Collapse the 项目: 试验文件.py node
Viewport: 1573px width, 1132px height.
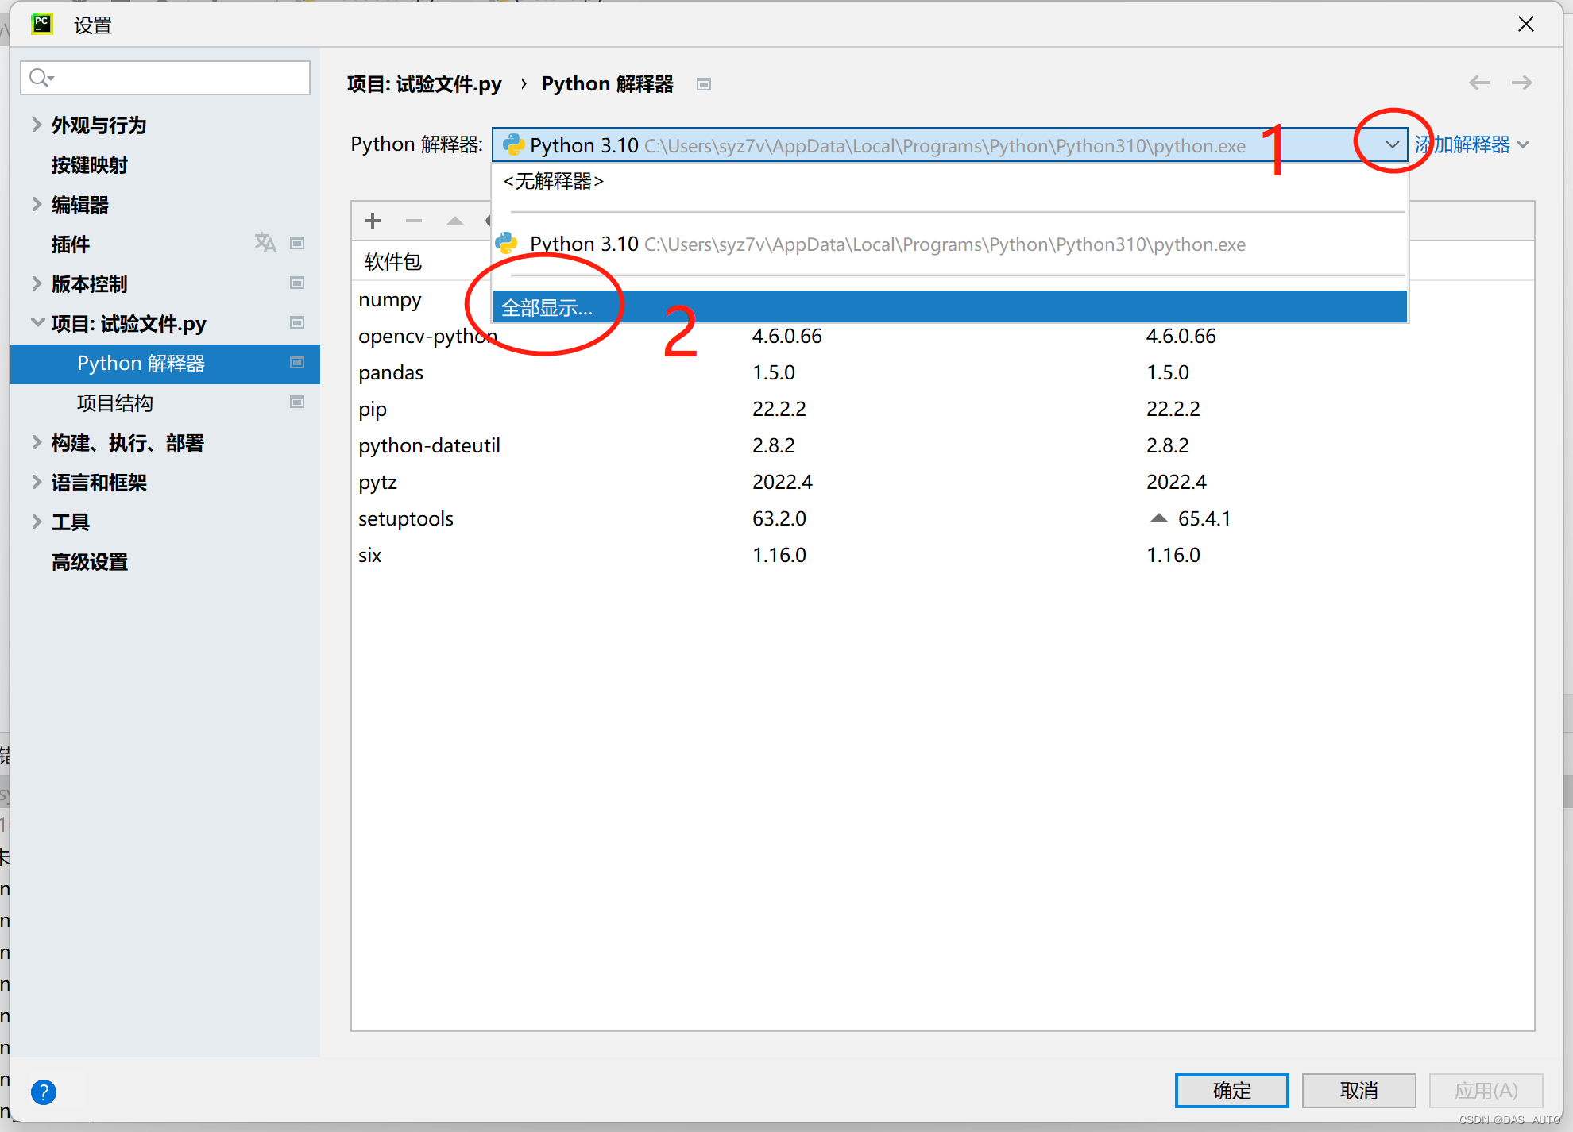(x=37, y=322)
